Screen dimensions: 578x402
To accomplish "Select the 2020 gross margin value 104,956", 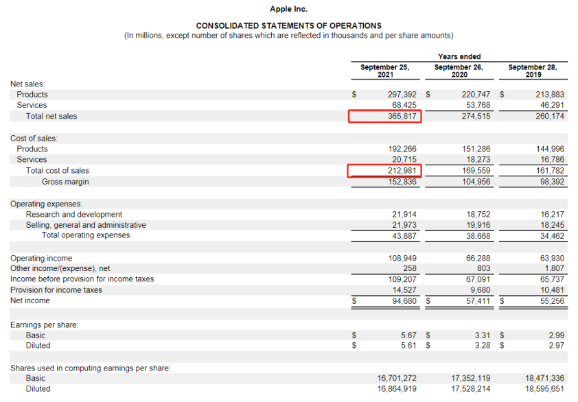I will tap(476, 182).
